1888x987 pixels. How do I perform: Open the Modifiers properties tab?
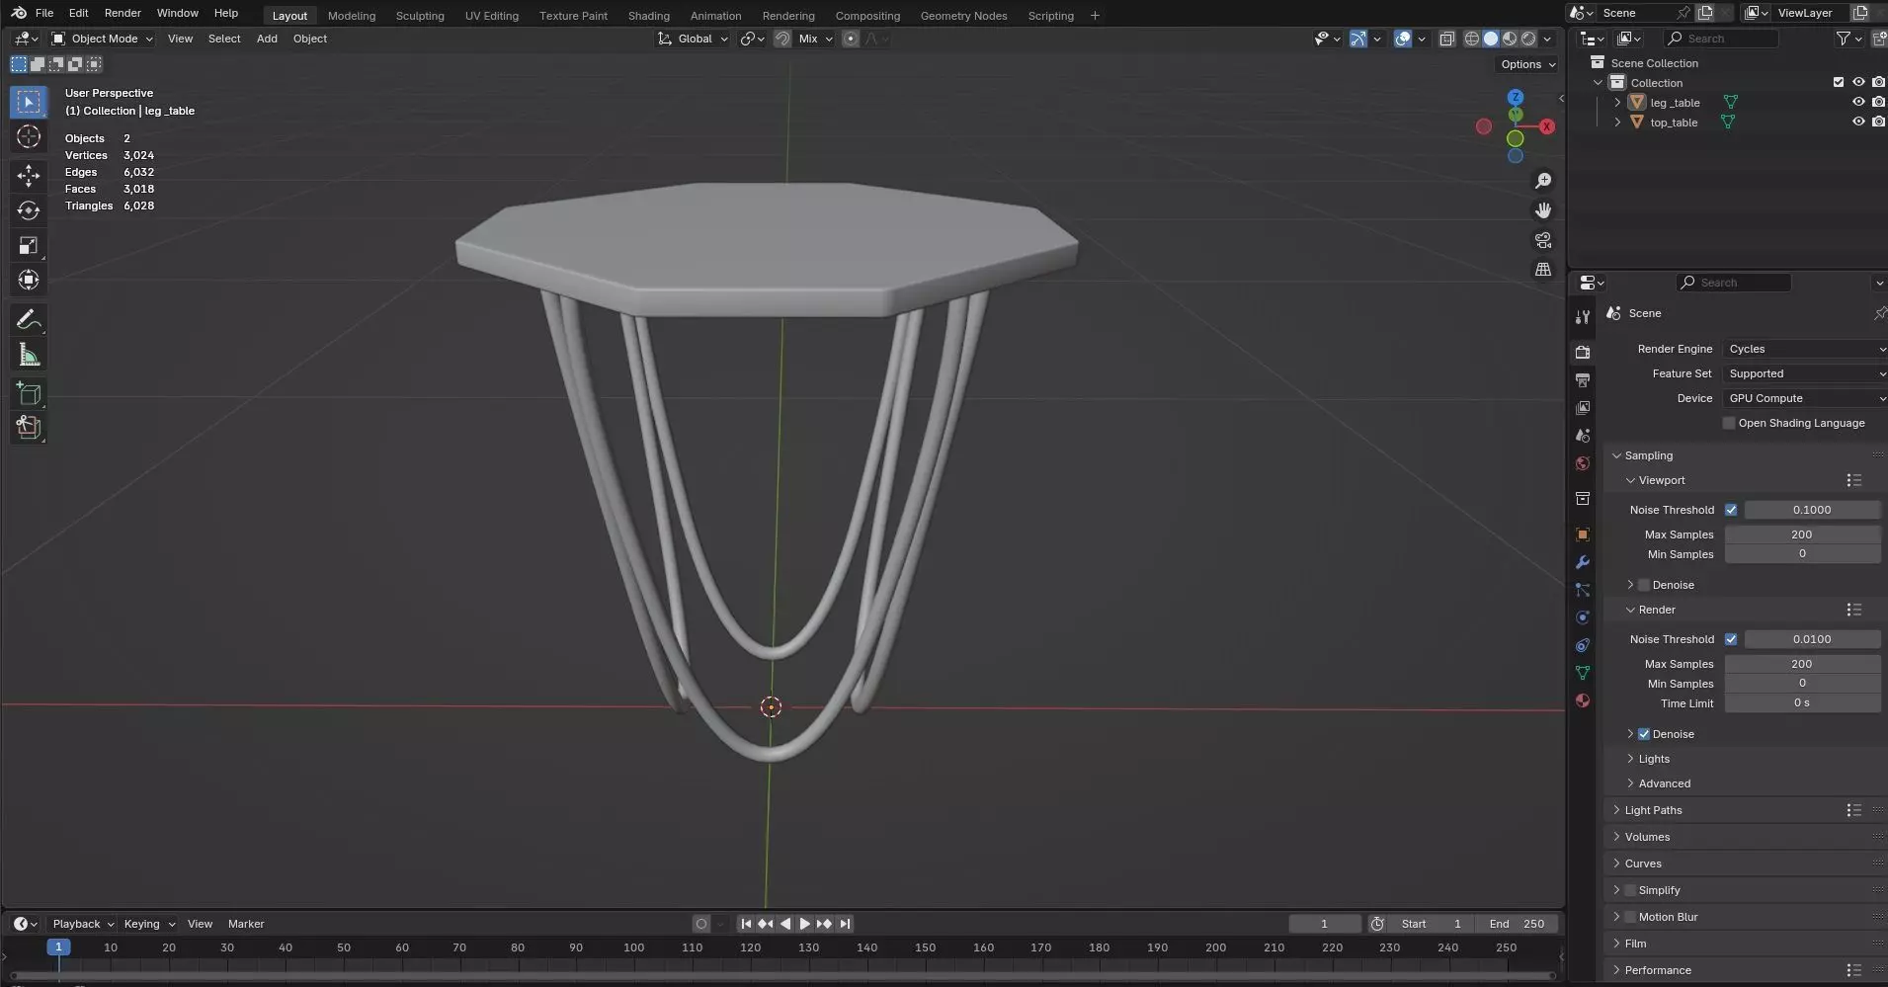(x=1583, y=562)
